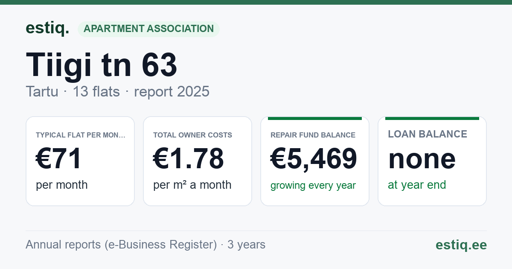Viewport: 512px width, 269px height.
Task: Open the Repair fund balance card
Action: coord(315,161)
